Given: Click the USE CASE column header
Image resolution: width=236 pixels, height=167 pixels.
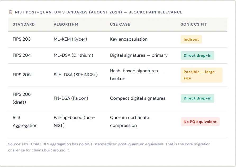Looking at the screenshot, I should pos(120,24).
